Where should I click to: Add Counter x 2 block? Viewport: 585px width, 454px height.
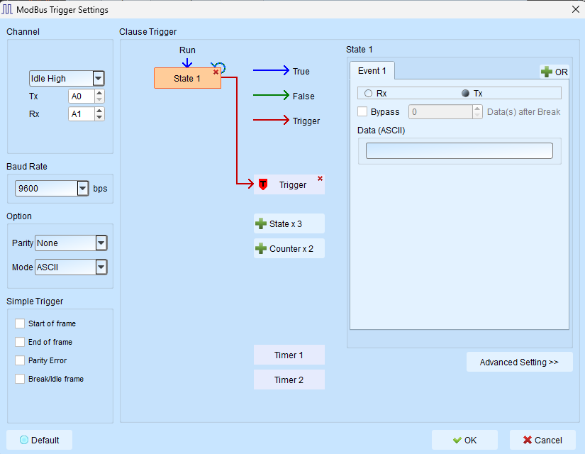click(289, 248)
